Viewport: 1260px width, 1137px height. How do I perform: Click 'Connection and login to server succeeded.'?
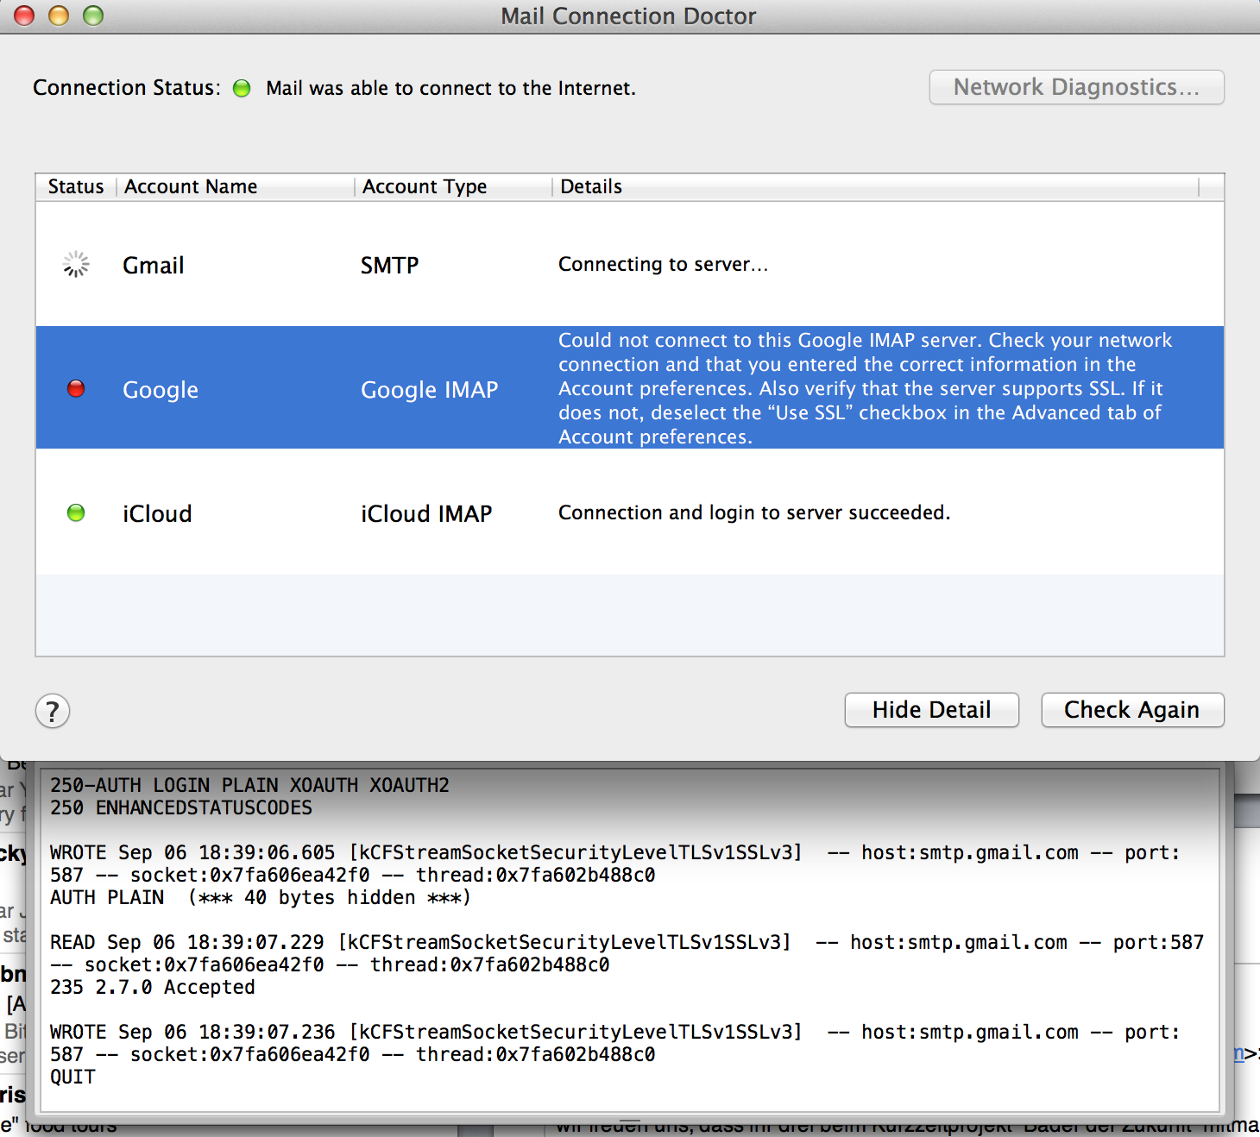coord(754,512)
